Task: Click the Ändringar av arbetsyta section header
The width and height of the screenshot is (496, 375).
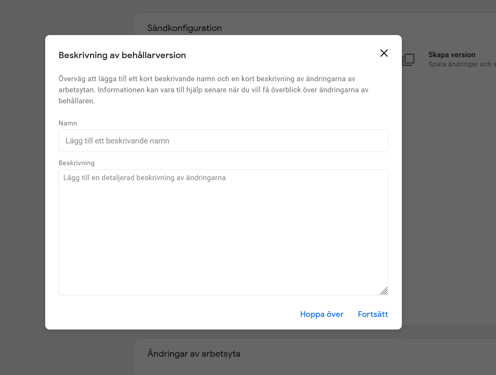Action: click(194, 354)
